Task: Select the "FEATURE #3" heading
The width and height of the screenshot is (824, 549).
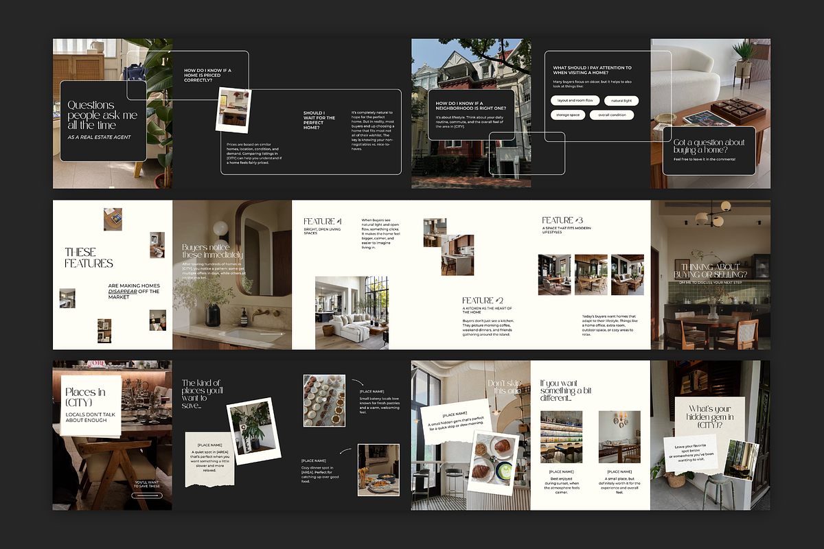Action: [x=562, y=220]
